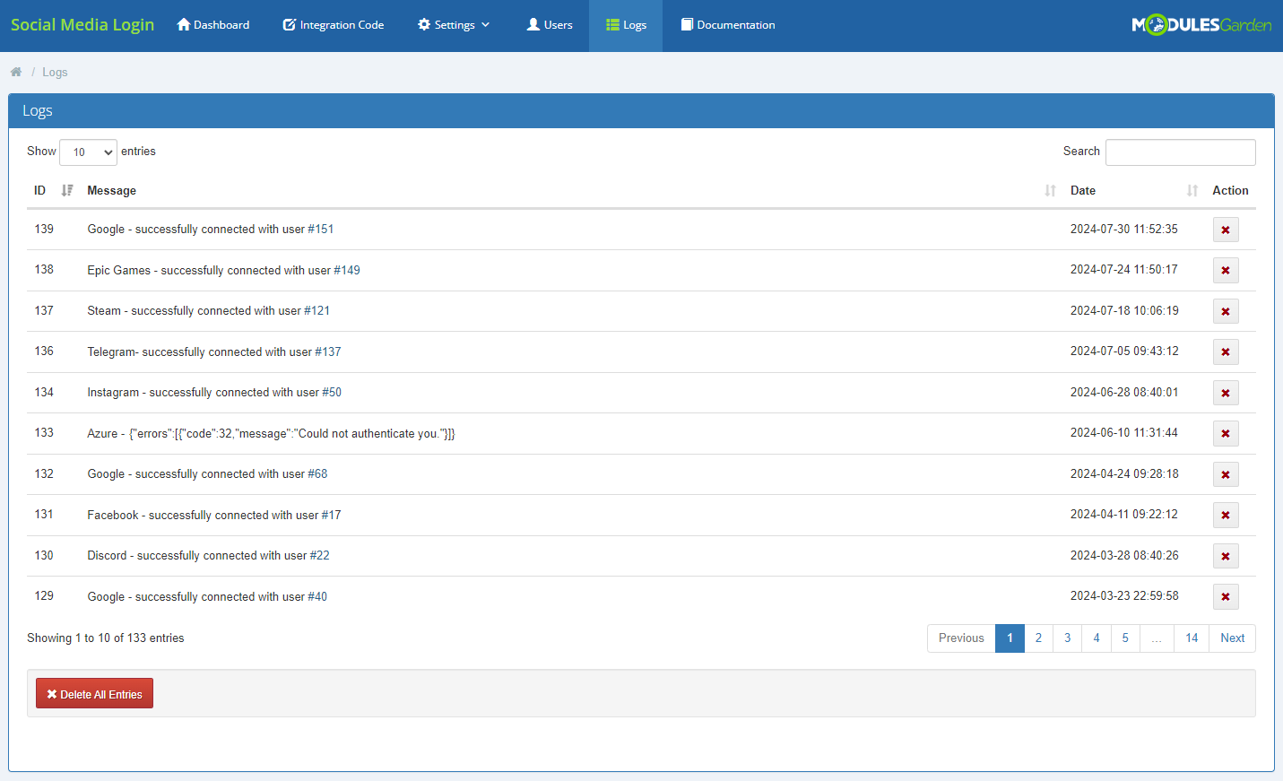Viewport: 1283px width, 781px height.
Task: Switch to the Logs navigation tab
Action: coord(625,24)
